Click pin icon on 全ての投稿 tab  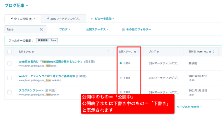pyautogui.click(x=12, y=19)
